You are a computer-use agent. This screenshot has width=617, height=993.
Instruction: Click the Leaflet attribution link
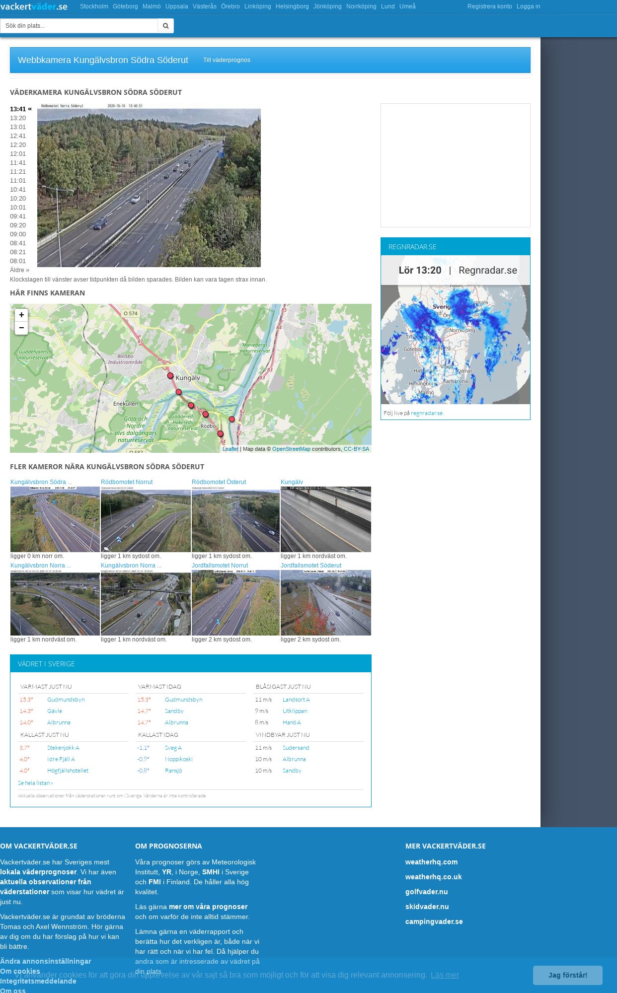231,449
